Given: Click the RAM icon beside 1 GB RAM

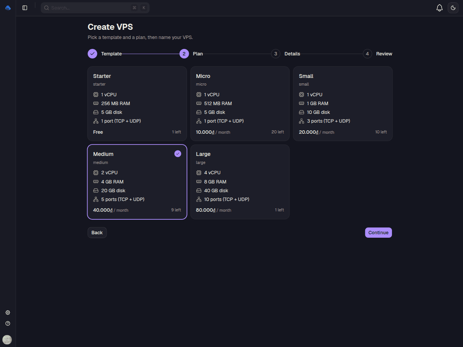Looking at the screenshot, I should [301, 103].
